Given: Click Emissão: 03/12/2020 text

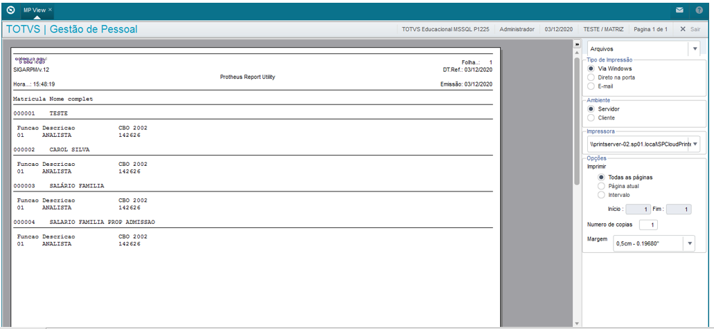Looking at the screenshot, I should pos(466,84).
